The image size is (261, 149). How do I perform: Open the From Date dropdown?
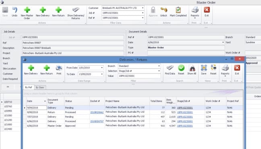[102, 68]
